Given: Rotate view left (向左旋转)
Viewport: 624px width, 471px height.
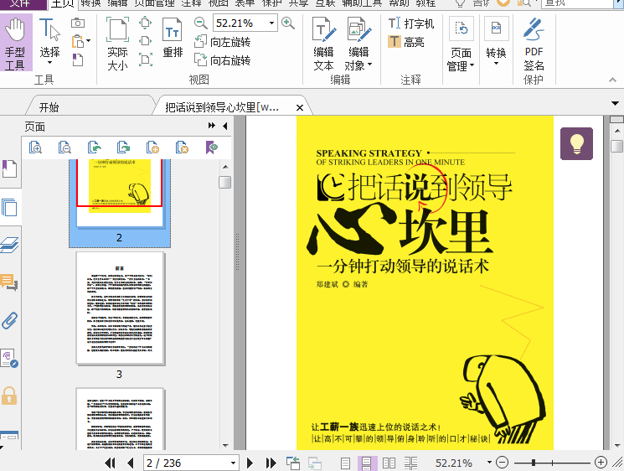Looking at the screenshot, I should tap(222, 42).
